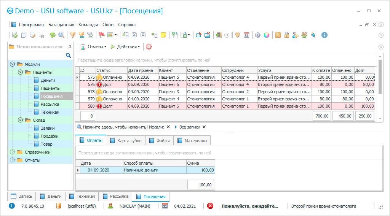
Task: Click the collapse all rows icon
Action: 143,35
